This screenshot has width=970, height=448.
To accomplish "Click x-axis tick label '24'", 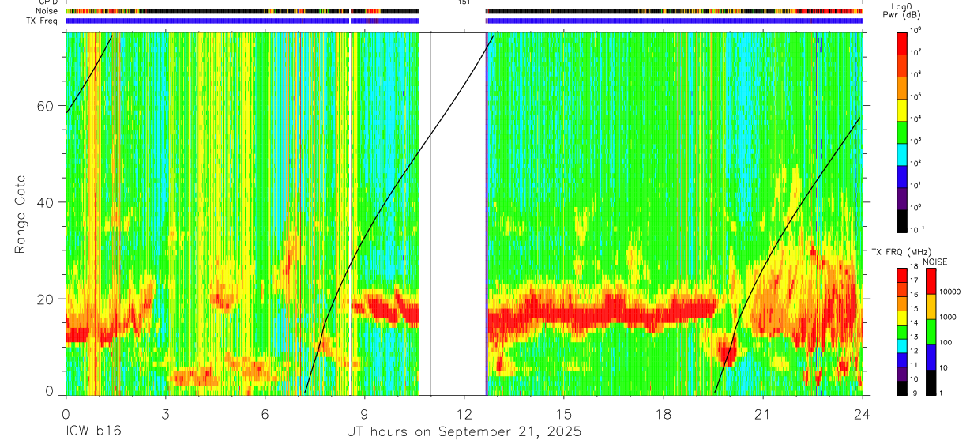I will click(x=863, y=413).
